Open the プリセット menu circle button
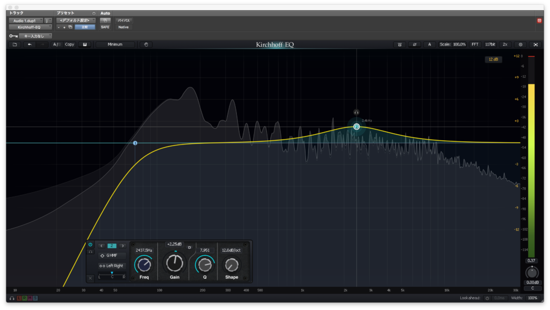The image size is (550, 310). [x=93, y=13]
